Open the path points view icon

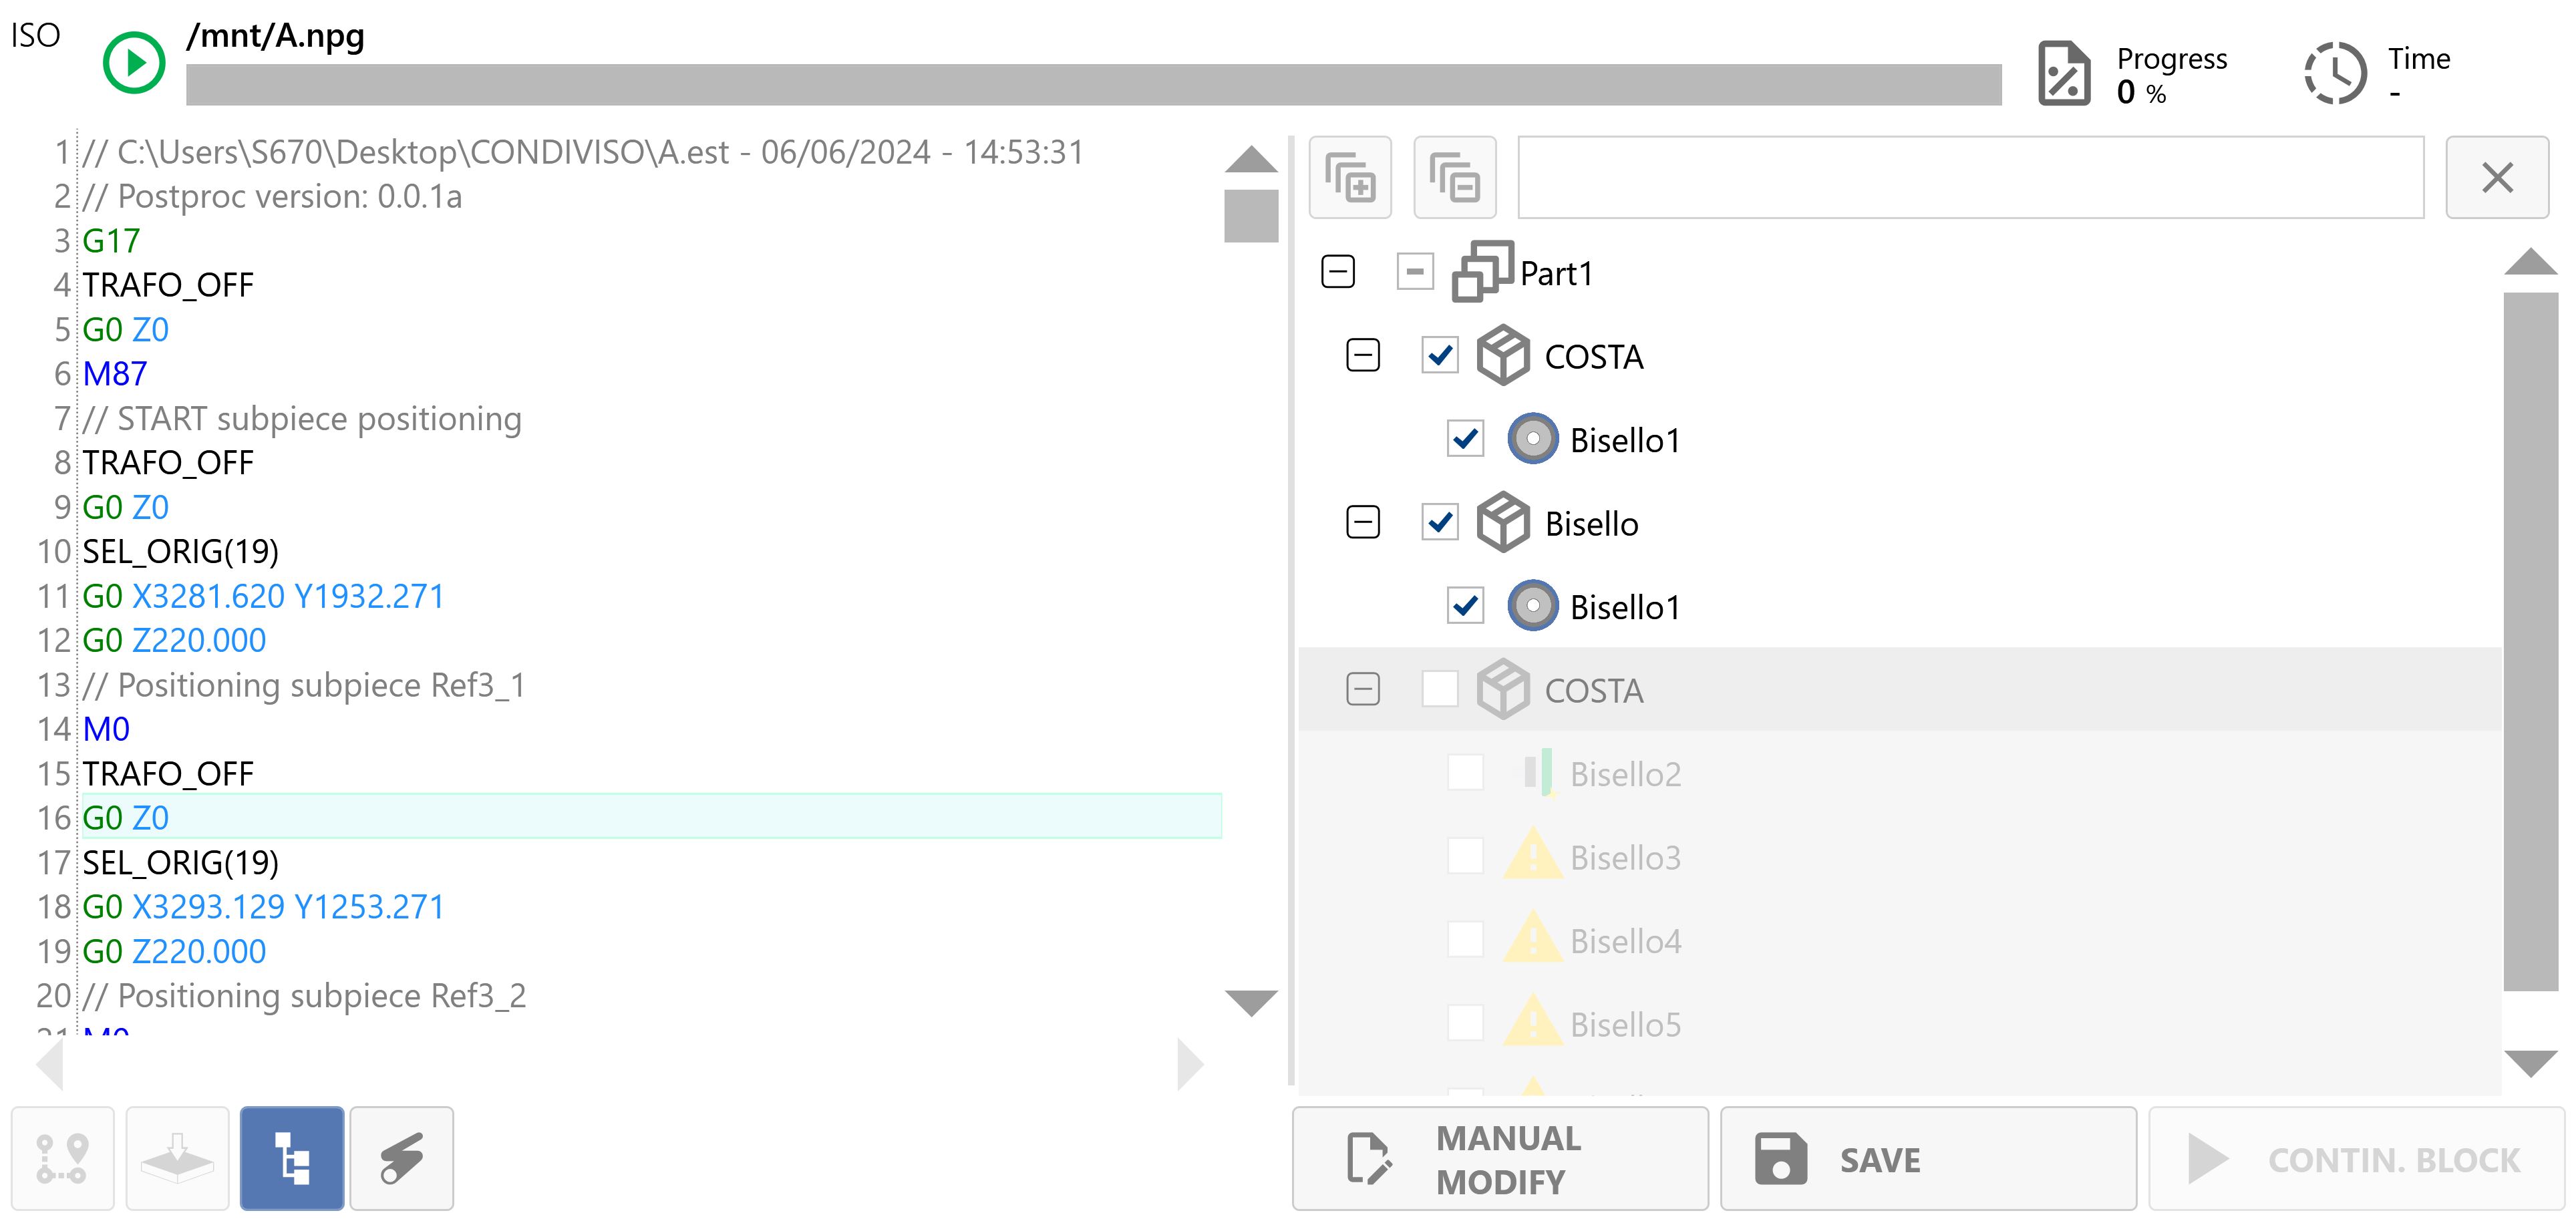(x=63, y=1159)
